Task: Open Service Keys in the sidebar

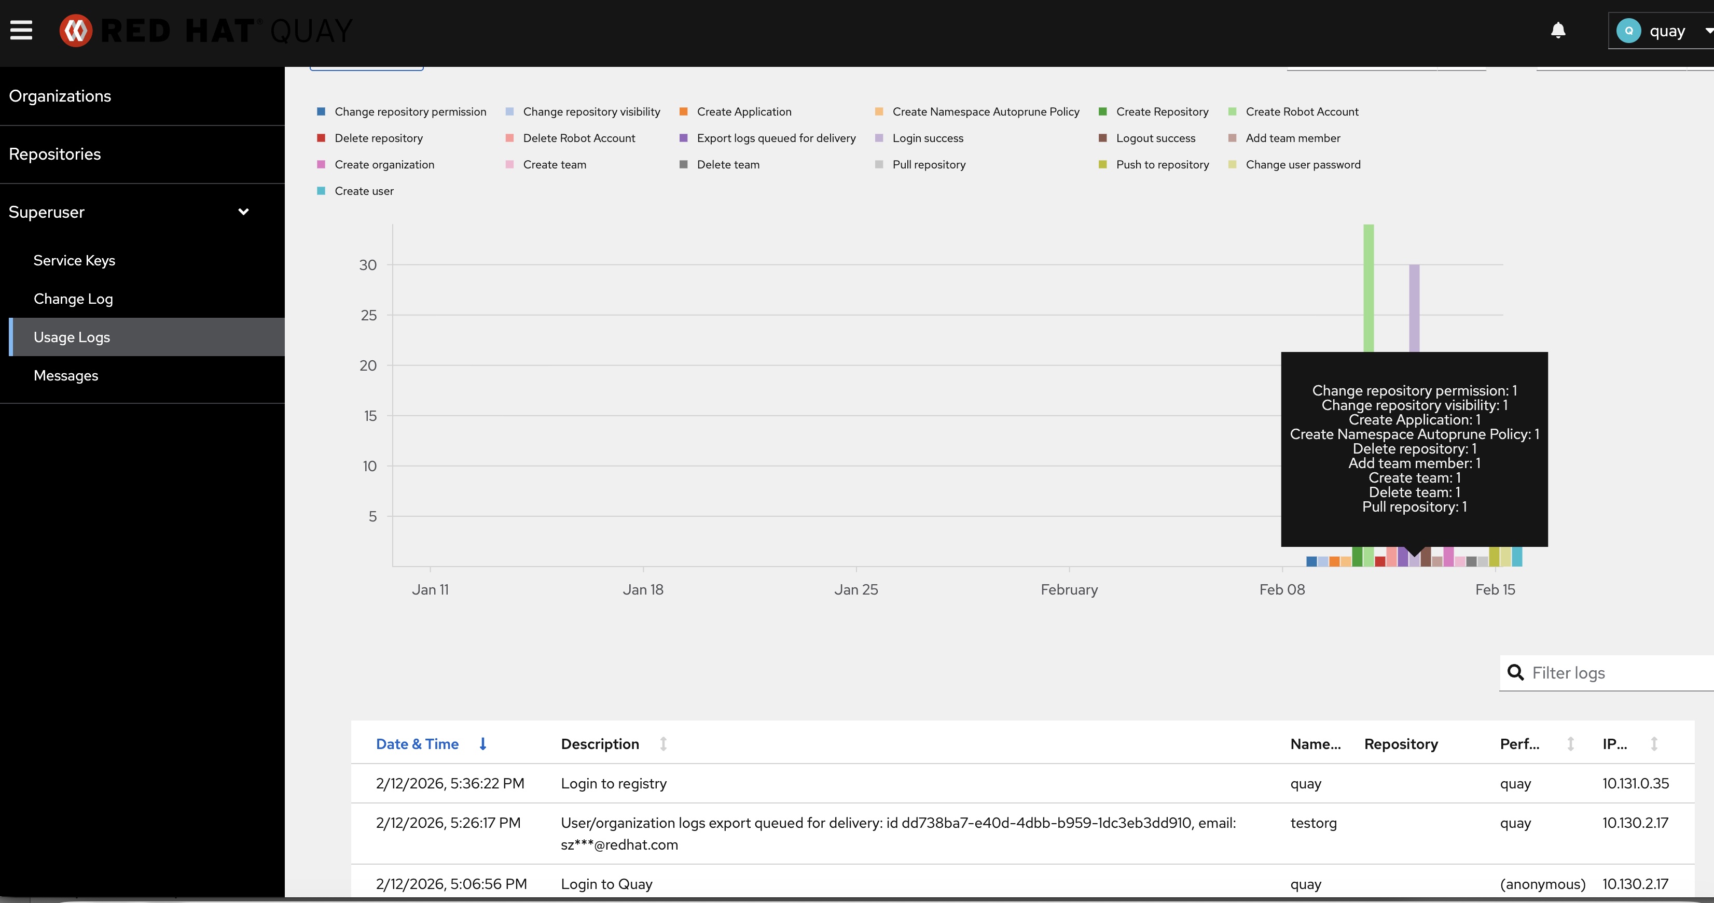Action: (x=75, y=261)
